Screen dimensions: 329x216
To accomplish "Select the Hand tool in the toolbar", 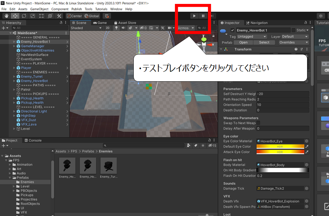I will (7, 16).
